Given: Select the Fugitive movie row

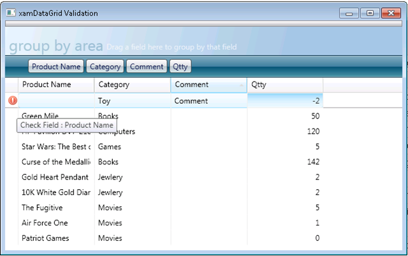Looking at the screenshot, I should pyautogui.click(x=56, y=208).
